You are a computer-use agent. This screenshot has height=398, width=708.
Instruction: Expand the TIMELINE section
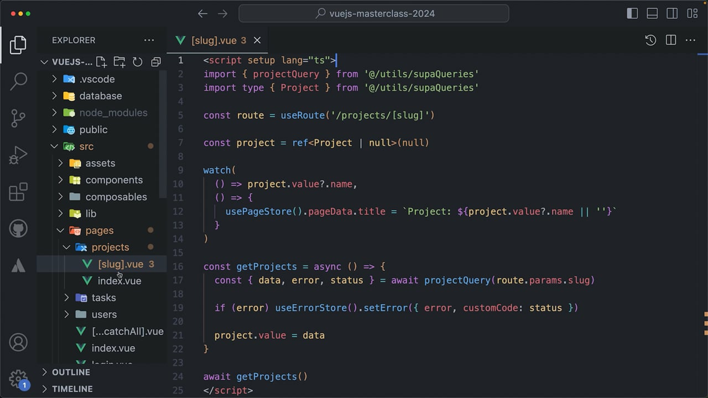(x=45, y=389)
